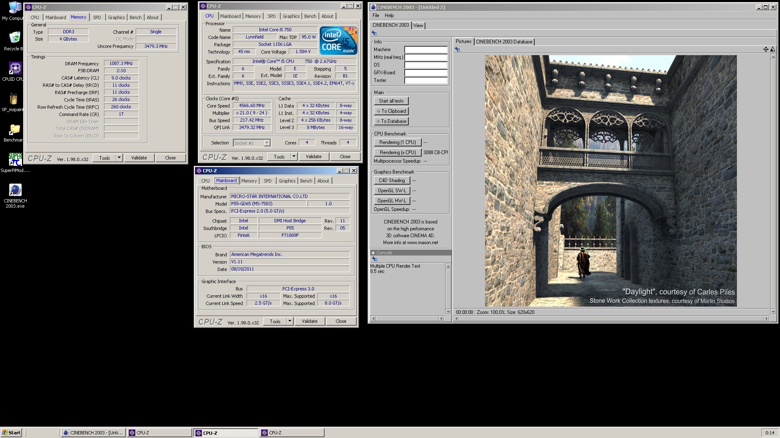The height and width of the screenshot is (438, 780).
Task: Select Memory tab in CPU-Z CPU window
Action: pyautogui.click(x=253, y=16)
